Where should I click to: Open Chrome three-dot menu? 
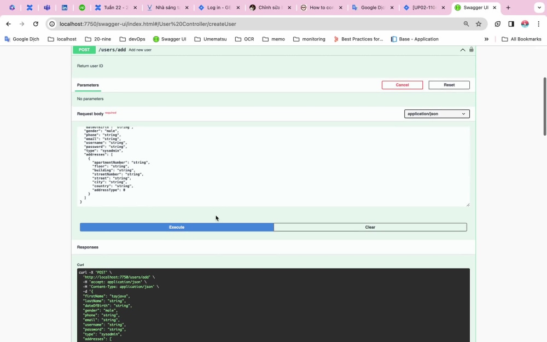pos(539,24)
